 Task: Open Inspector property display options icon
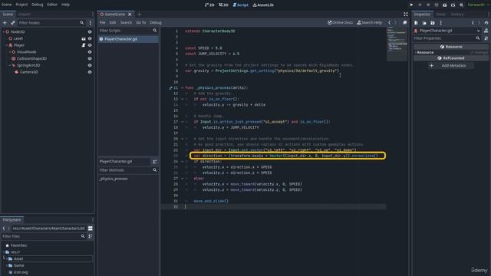pos(486,38)
